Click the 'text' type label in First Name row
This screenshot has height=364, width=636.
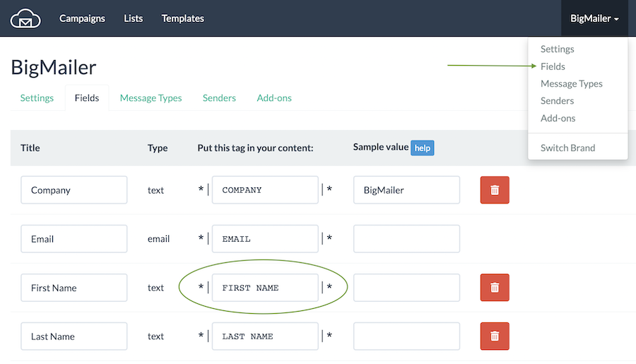[x=155, y=288]
